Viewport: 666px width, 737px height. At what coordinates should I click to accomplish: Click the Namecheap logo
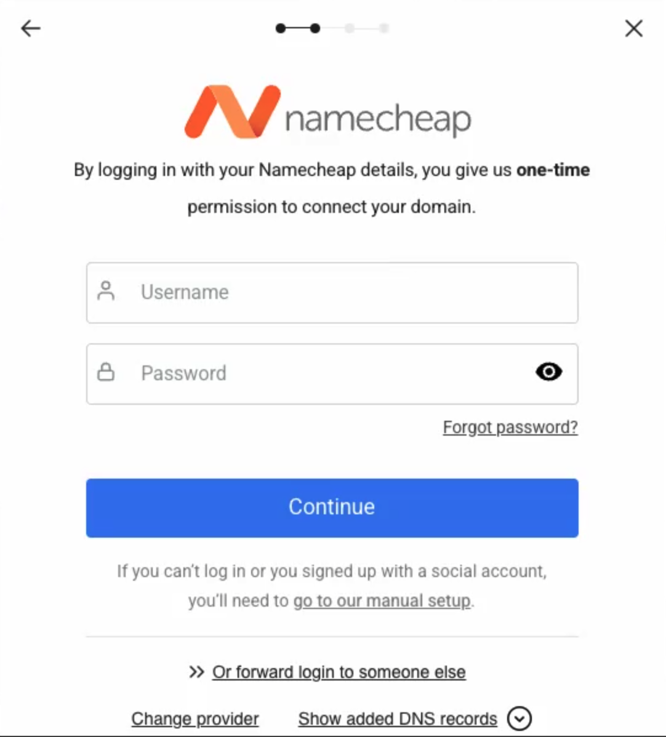[x=328, y=113]
